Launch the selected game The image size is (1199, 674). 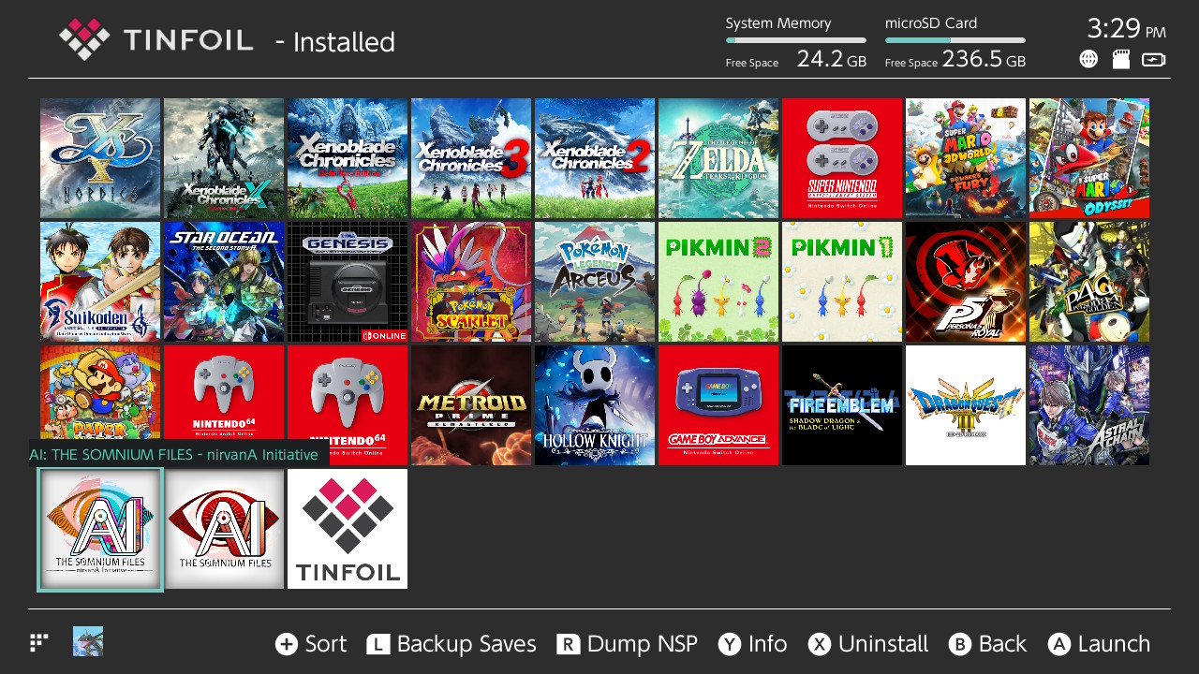pos(1099,644)
